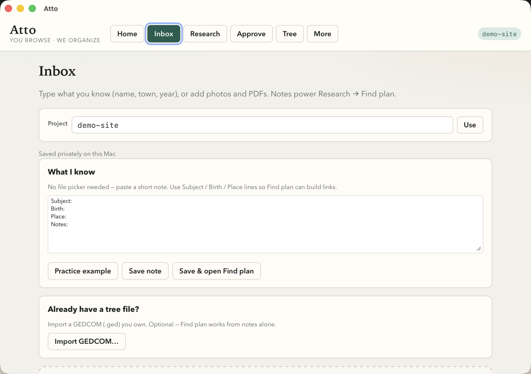Focus the Project name input field

point(262,125)
